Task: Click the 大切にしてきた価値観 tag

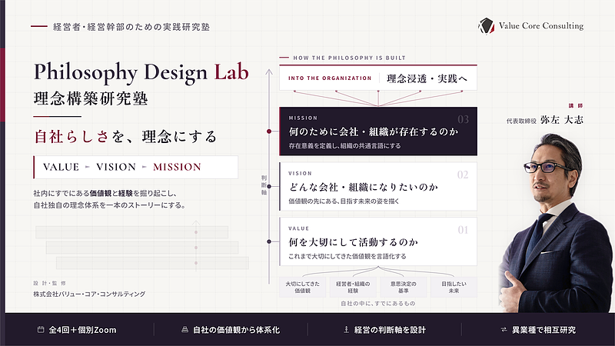Action: [302, 287]
